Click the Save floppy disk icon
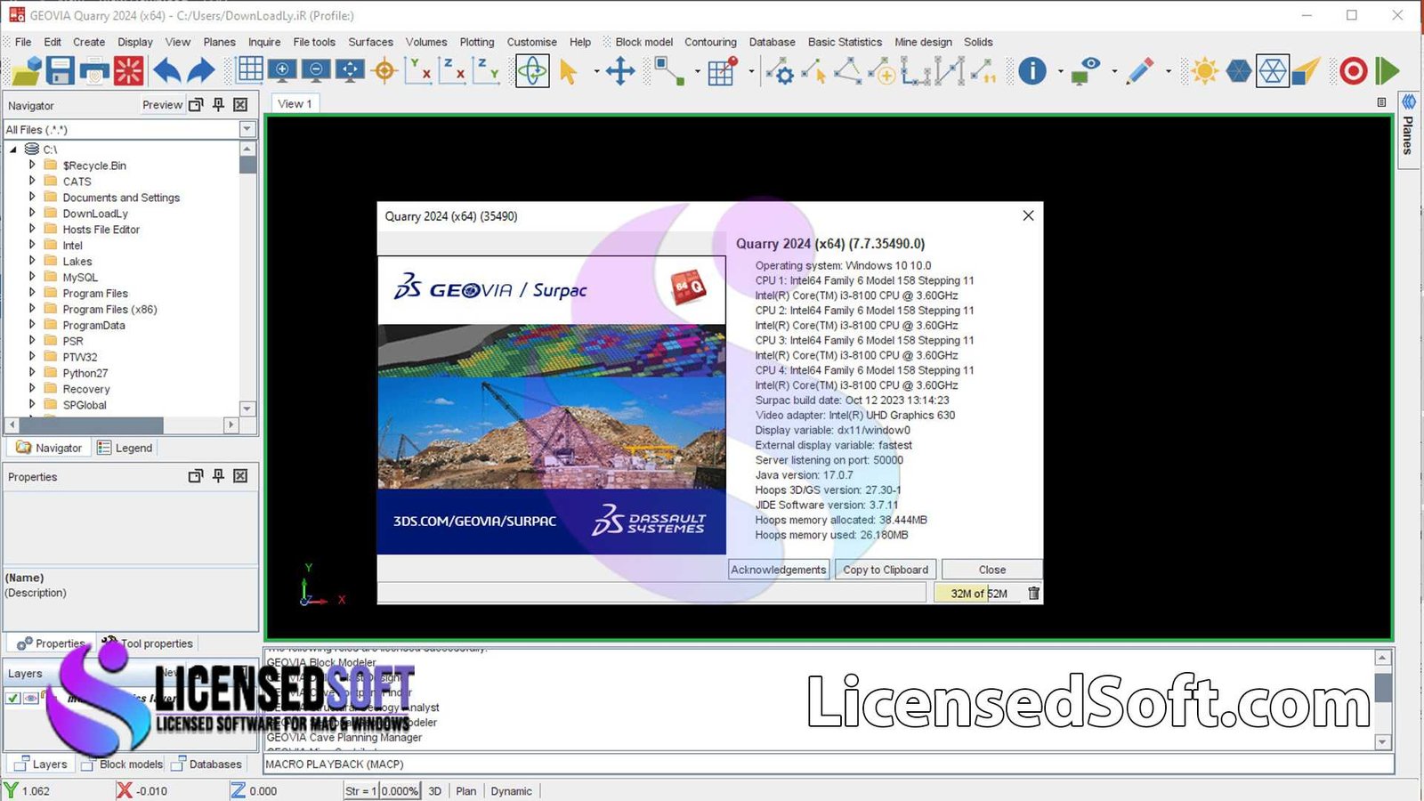1424x801 pixels. 61,71
